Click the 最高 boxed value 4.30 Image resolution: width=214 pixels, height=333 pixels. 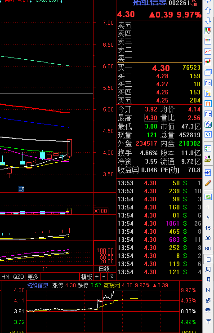click(x=151, y=118)
